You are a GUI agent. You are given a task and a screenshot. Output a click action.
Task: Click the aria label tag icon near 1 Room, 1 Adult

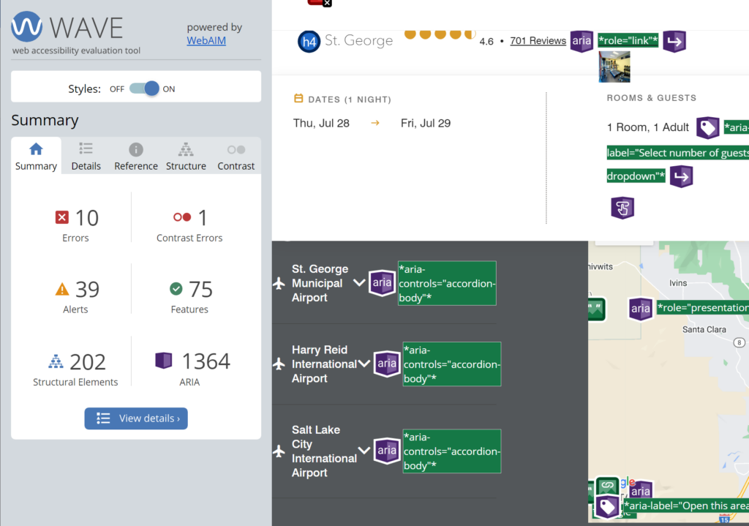(x=708, y=127)
